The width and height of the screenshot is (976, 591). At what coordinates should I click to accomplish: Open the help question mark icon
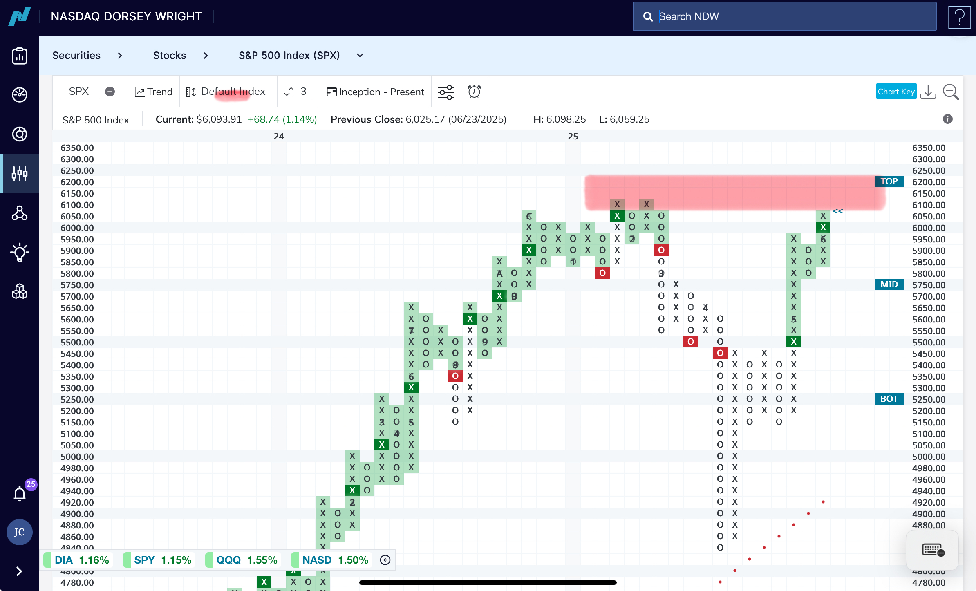coord(959,17)
